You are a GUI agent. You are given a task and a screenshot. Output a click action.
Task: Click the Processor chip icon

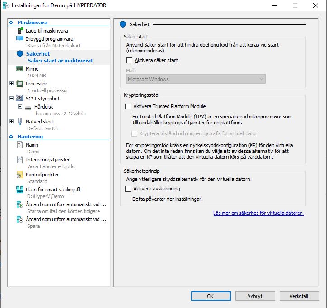(20, 84)
